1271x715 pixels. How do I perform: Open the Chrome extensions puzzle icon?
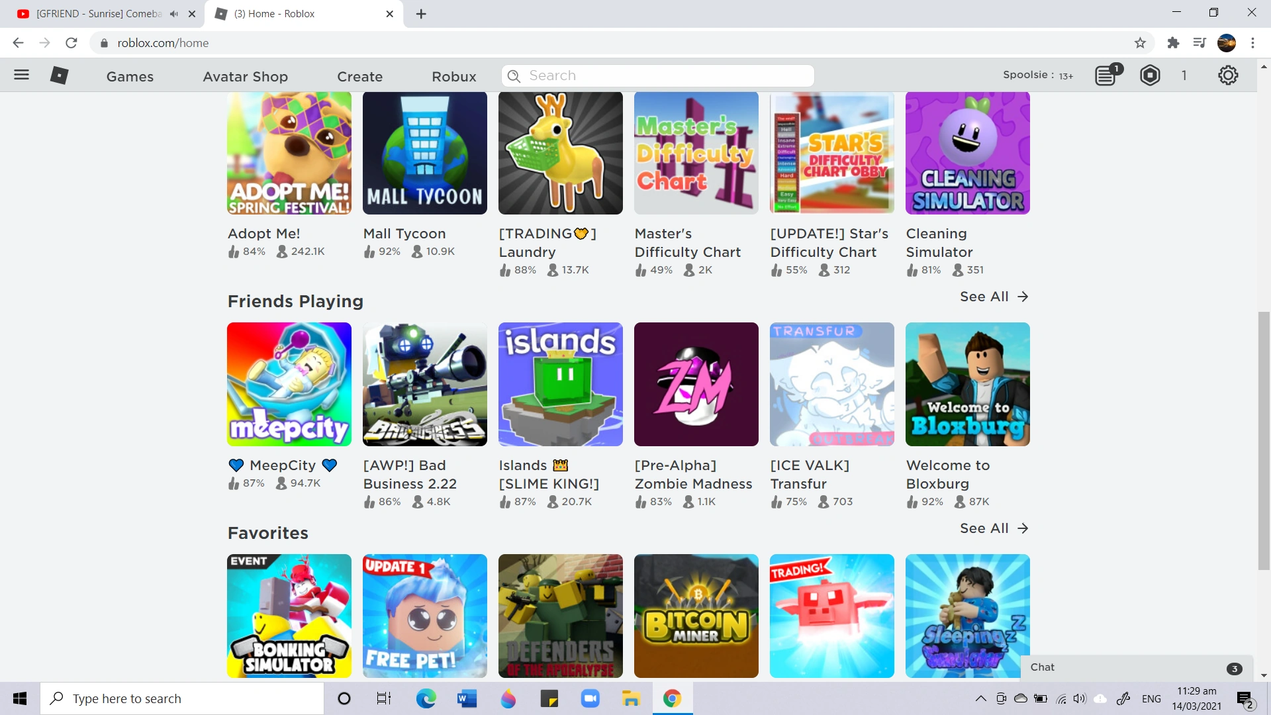1173,43
